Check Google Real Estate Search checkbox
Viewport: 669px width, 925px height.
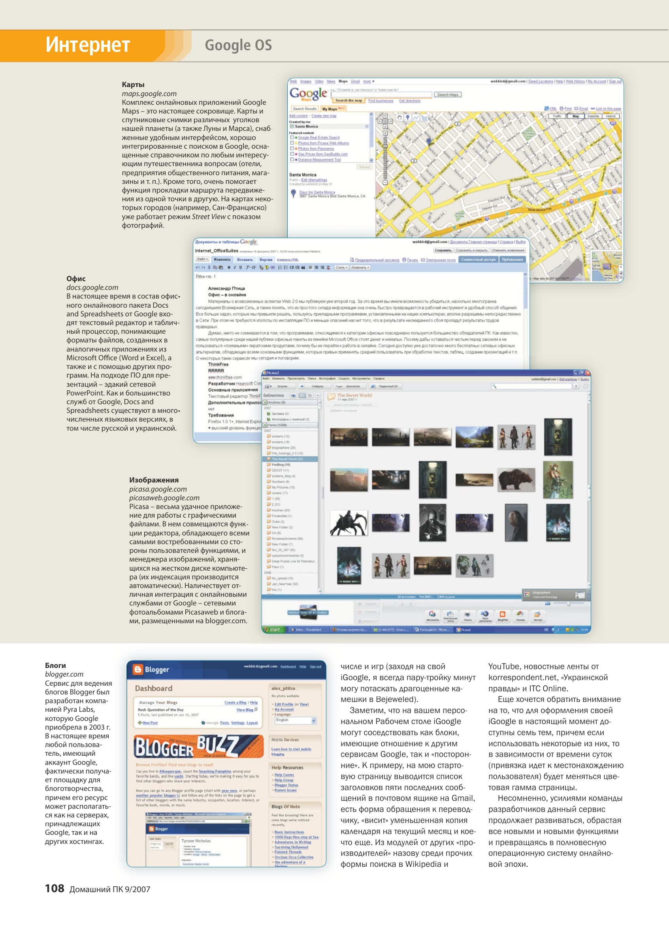(x=292, y=138)
